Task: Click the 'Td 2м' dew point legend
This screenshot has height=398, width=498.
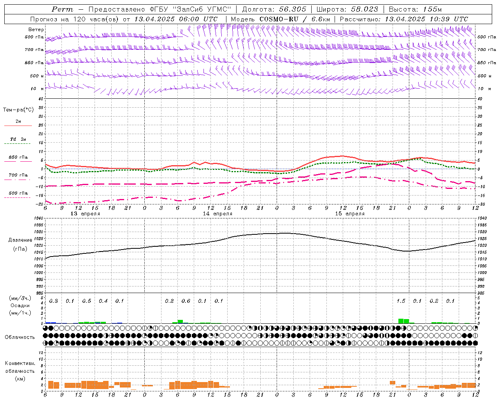Action: tap(18, 139)
